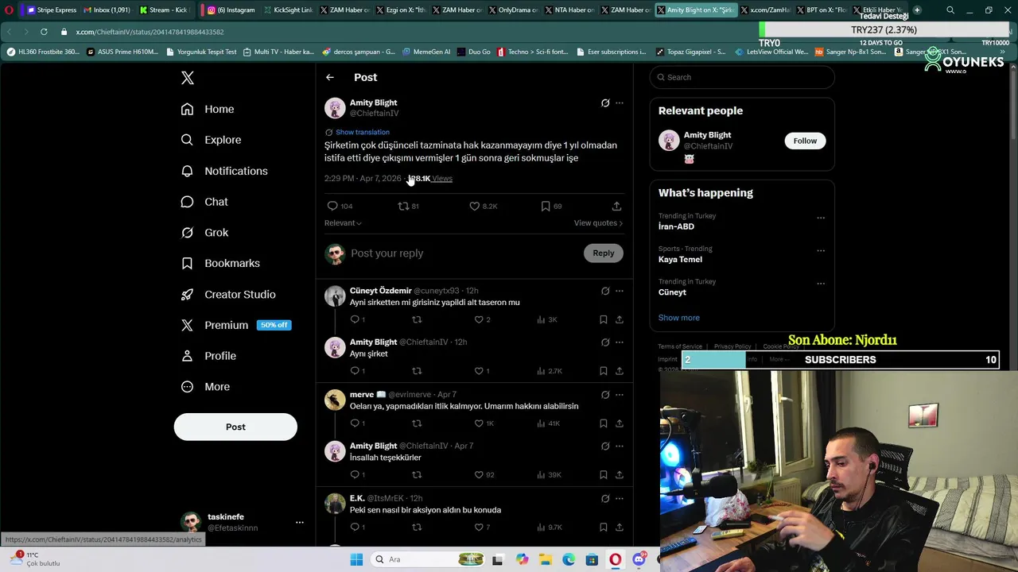Screen dimensions: 1018x572
Task: Open Explore from the sidebar
Action: (x=211, y=140)
